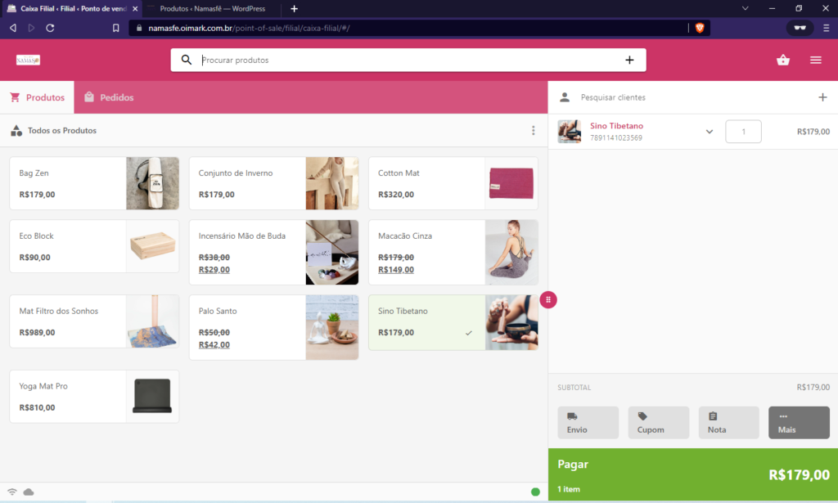The height and width of the screenshot is (503, 838).
Task: Add Mat Filtro dos Sonhos to cart
Action: click(94, 321)
